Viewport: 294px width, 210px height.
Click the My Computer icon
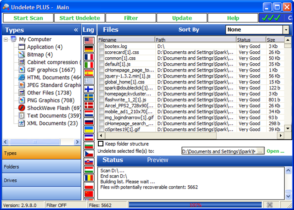13,39
